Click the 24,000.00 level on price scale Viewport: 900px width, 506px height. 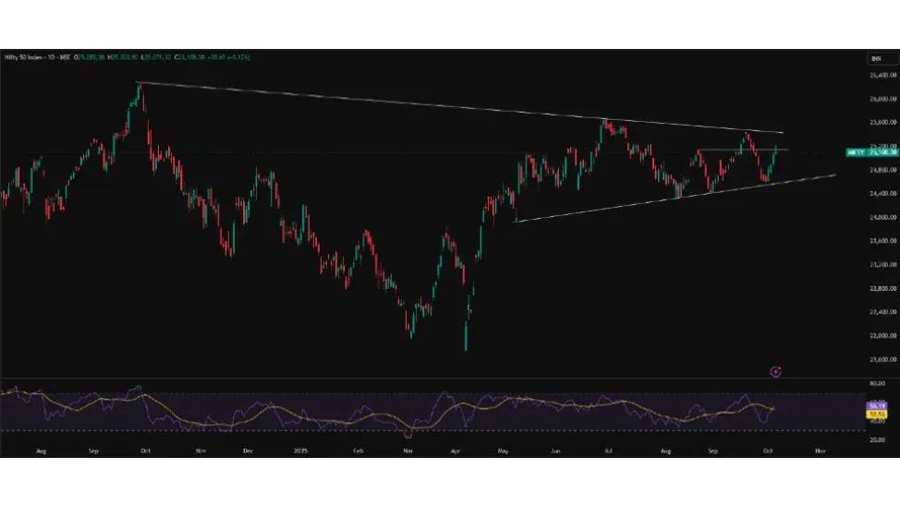click(x=884, y=217)
